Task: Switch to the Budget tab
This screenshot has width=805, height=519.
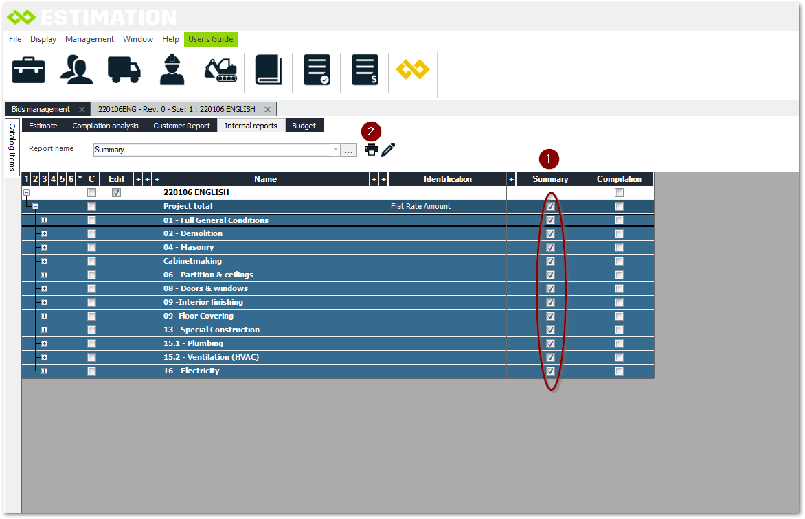Action: tap(304, 126)
